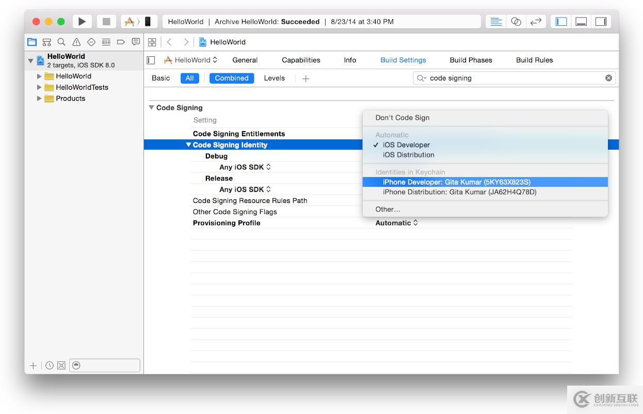The height and width of the screenshot is (414, 643).
Task: Open the Provisioning Profile Automatic dropdown
Action: point(396,223)
